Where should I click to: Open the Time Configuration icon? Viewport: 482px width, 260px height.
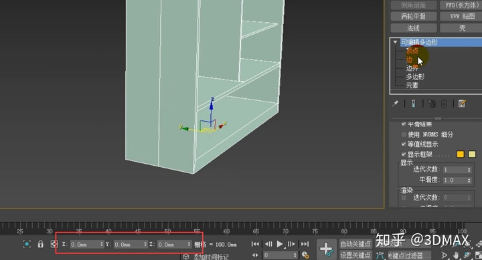[305, 255]
